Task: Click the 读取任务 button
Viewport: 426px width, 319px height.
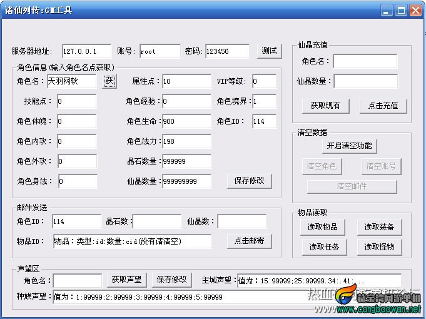Action: tap(324, 247)
